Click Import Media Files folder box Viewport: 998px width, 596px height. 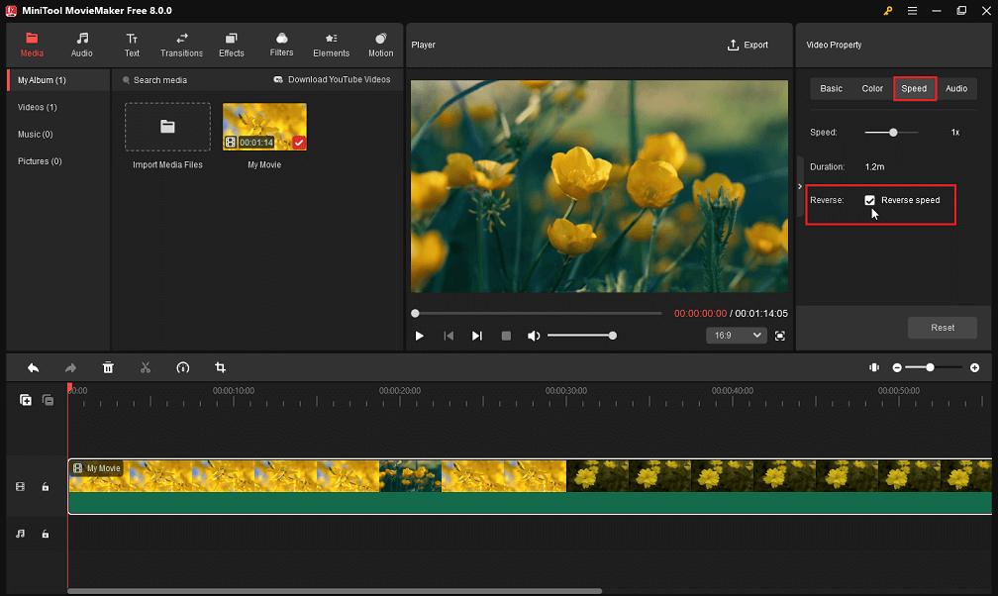(167, 127)
